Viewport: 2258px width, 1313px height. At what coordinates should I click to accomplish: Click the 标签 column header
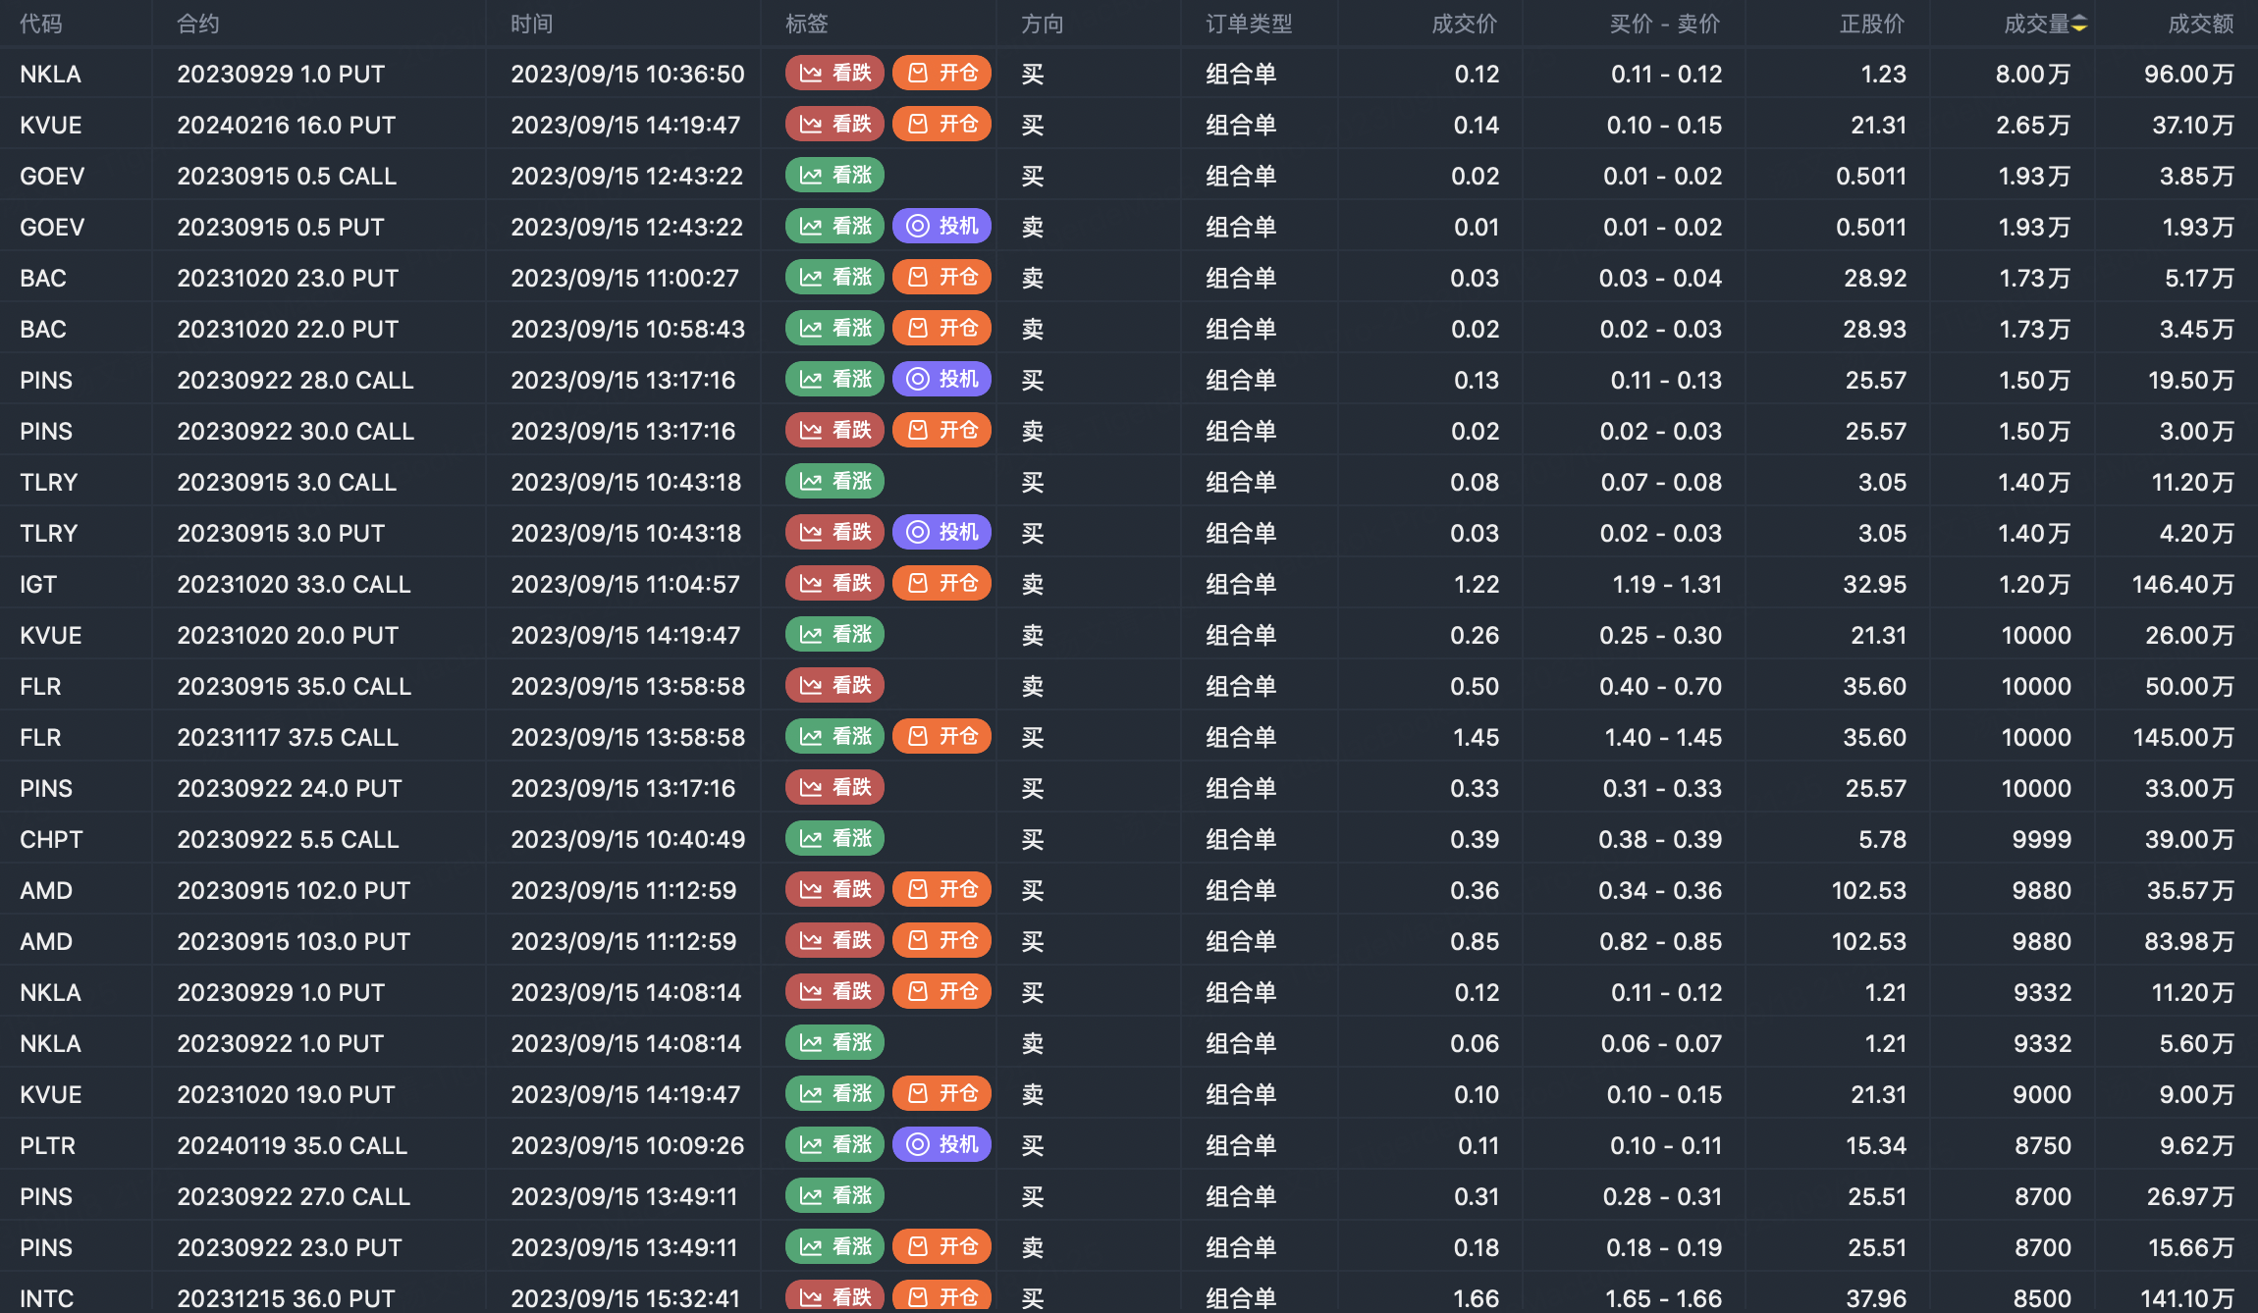pyautogui.click(x=807, y=24)
